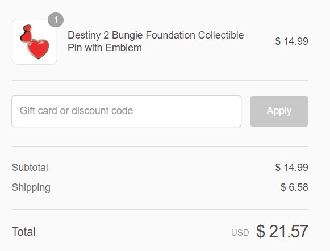Focus the Gift card or discount code field
330x251 pixels.
coord(126,111)
